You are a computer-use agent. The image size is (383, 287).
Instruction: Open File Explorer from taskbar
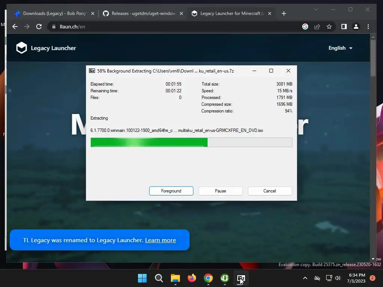(175, 278)
